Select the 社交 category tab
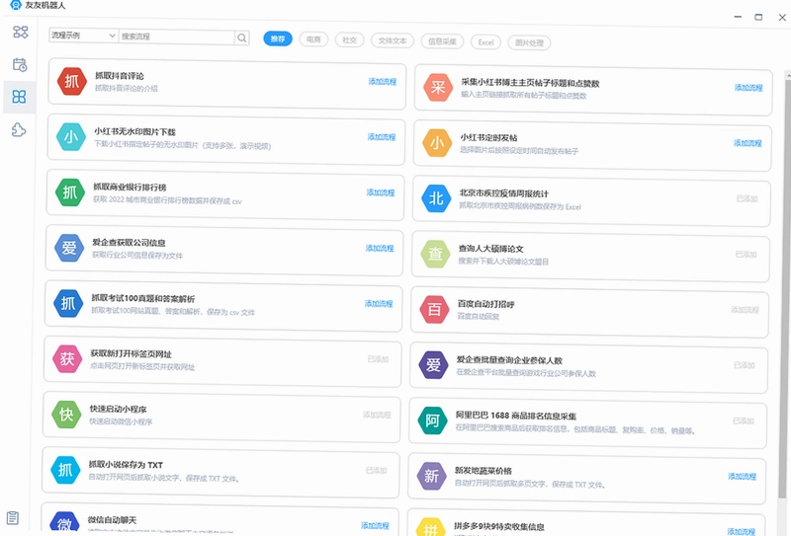791x536 pixels. coord(349,40)
